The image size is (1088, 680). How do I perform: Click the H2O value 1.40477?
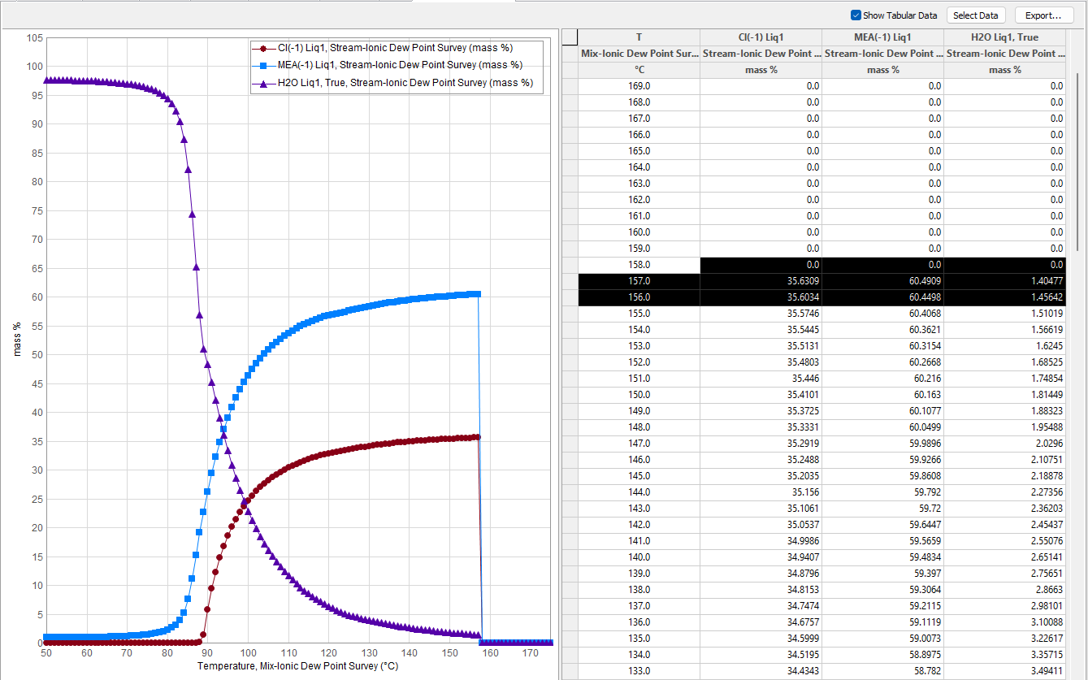[x=1004, y=281]
